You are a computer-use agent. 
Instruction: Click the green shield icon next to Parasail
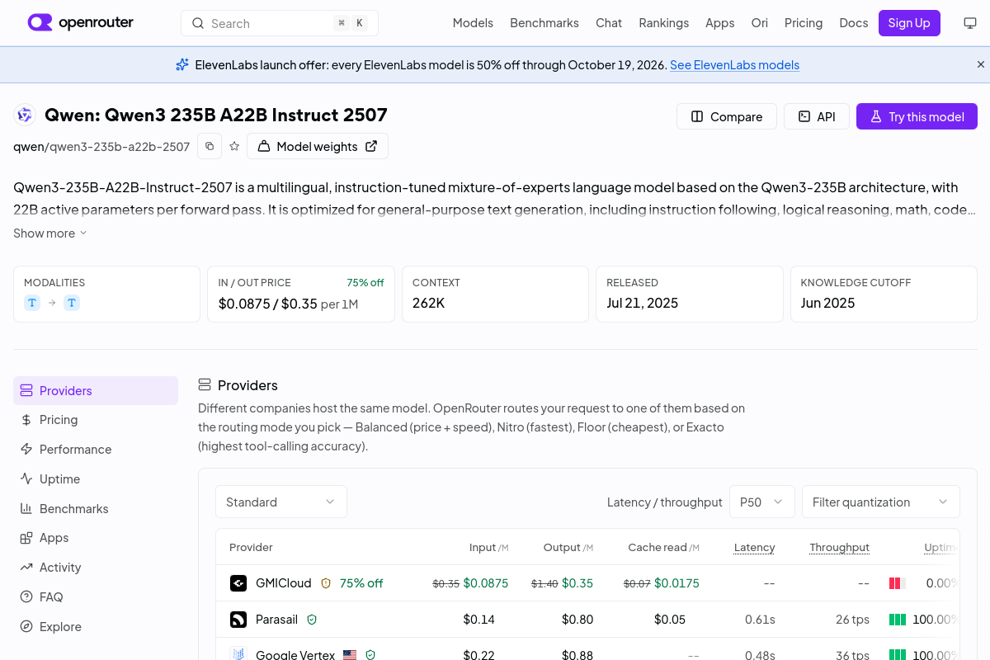[x=312, y=620]
